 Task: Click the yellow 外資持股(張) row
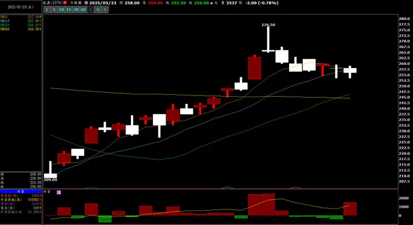(21, 200)
